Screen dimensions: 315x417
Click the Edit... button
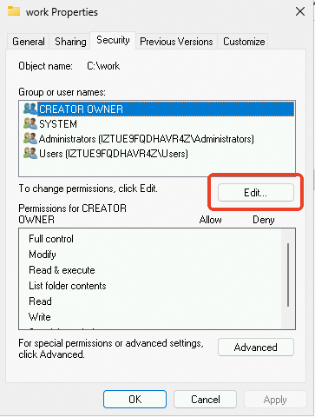[x=256, y=192]
